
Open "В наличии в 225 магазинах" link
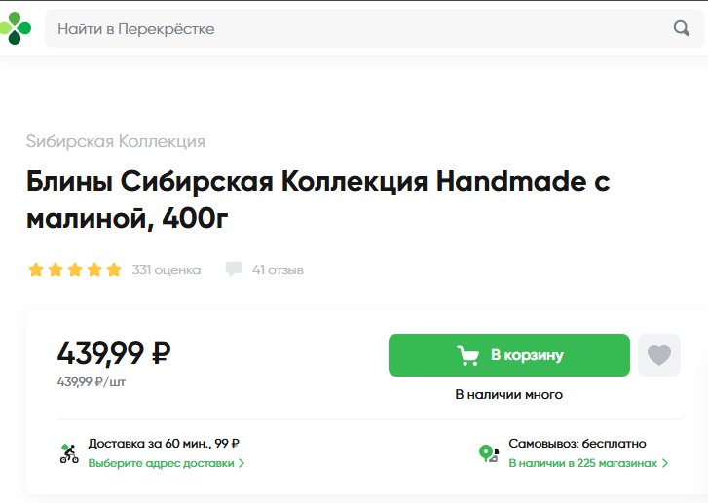tap(583, 463)
